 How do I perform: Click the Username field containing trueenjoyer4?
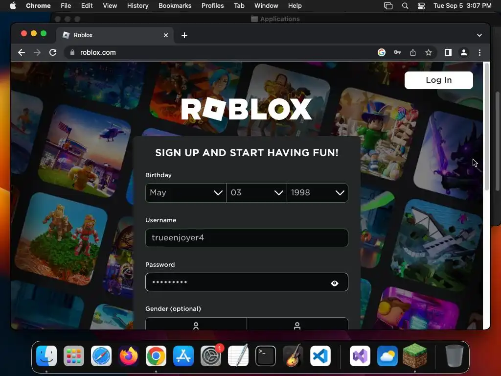click(247, 238)
